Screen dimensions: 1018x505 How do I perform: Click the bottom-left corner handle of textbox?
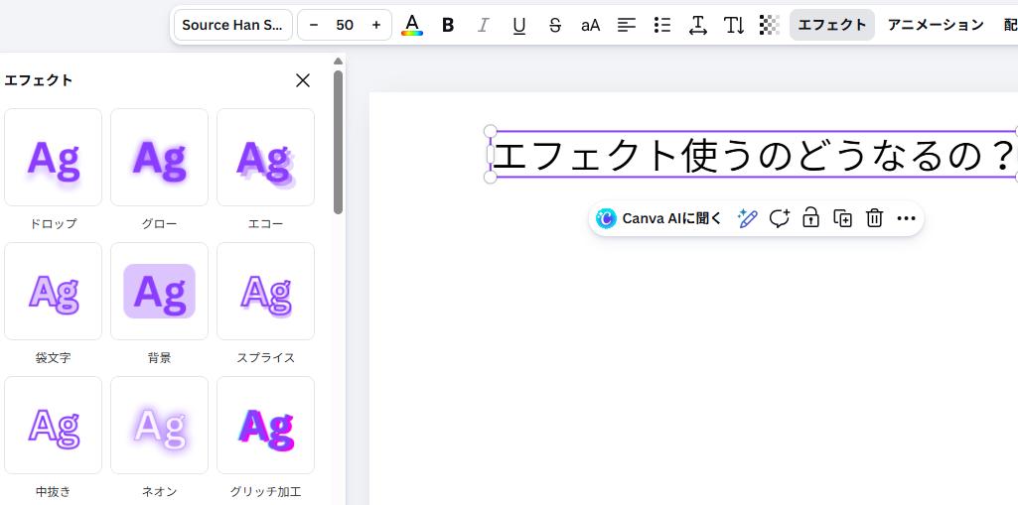(x=491, y=177)
